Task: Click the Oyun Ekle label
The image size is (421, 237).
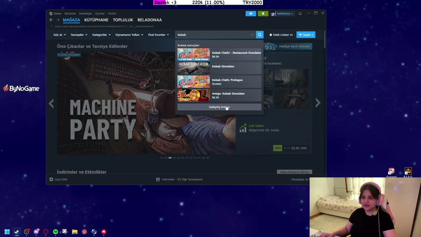Action: coord(61,179)
